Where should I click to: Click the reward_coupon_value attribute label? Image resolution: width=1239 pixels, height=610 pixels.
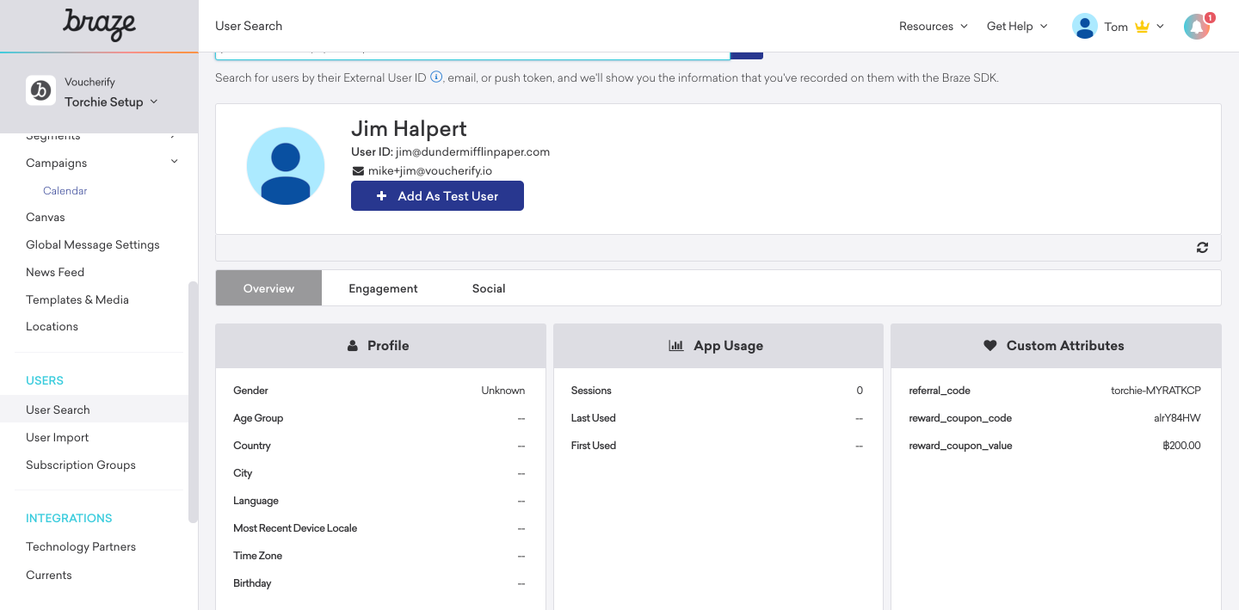[x=960, y=446]
